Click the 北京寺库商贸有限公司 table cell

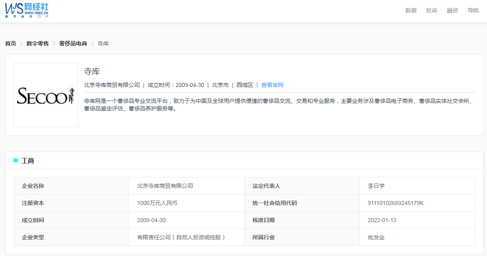coord(187,186)
